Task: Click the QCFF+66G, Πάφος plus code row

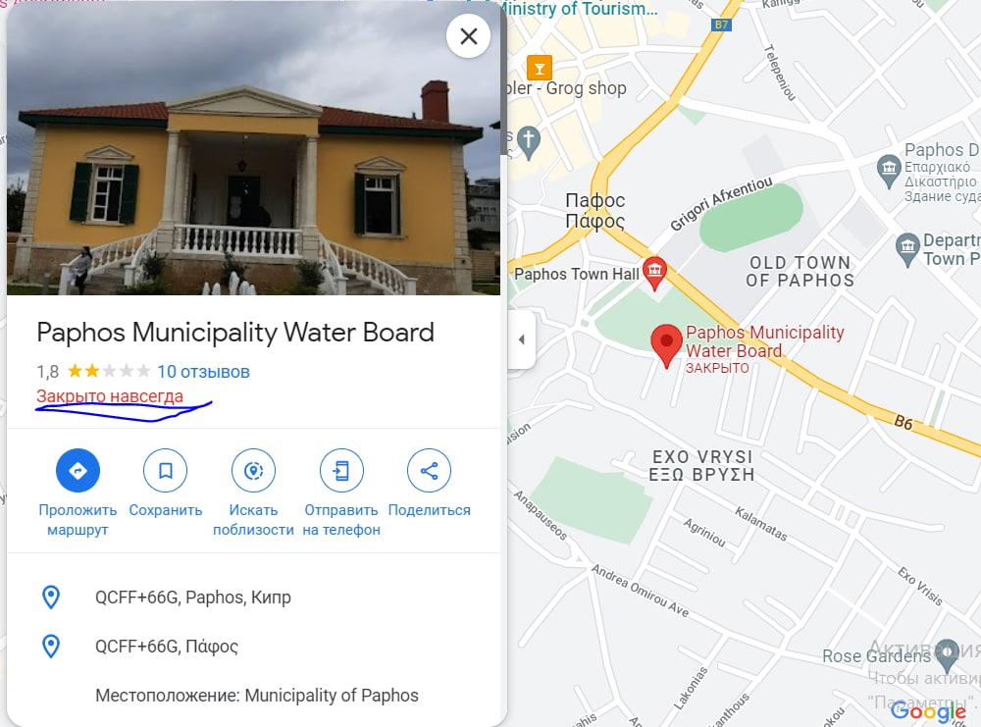Action: [x=253, y=646]
